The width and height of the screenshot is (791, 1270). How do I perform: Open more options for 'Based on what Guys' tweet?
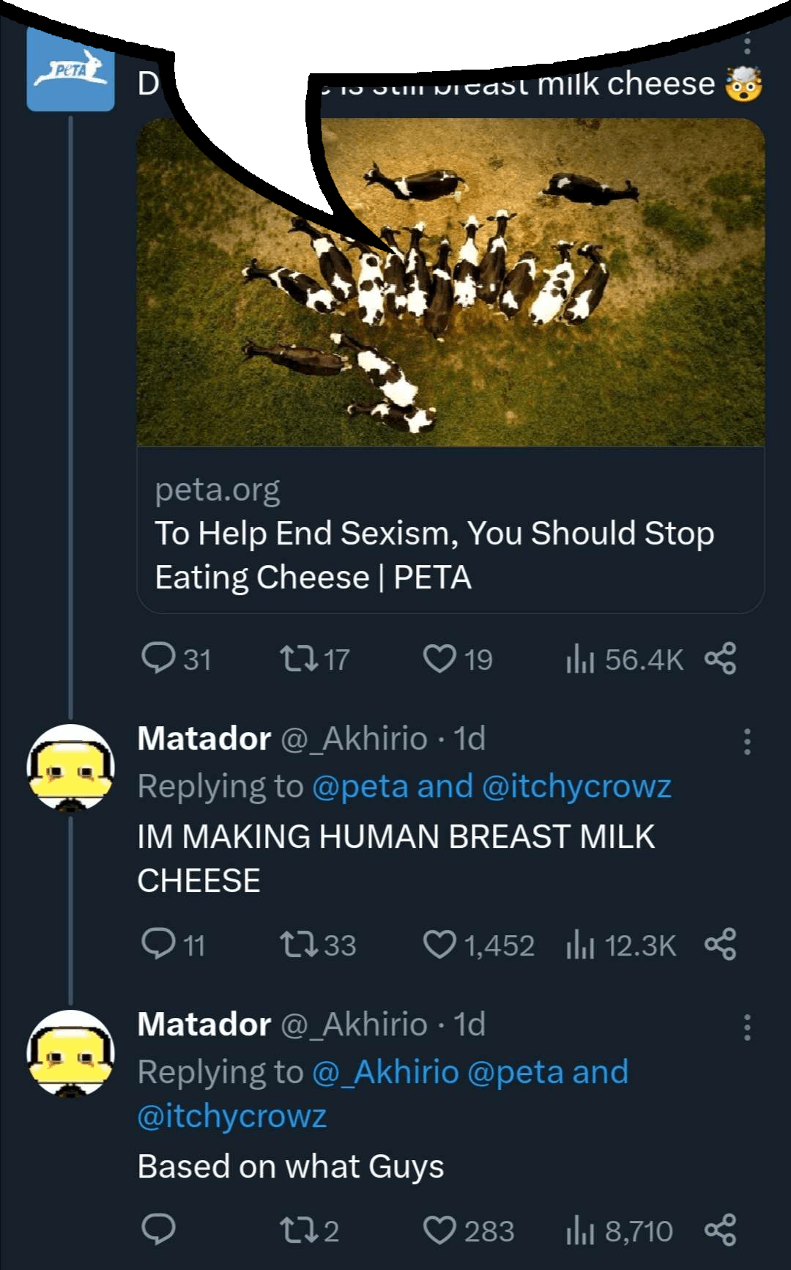(746, 1027)
